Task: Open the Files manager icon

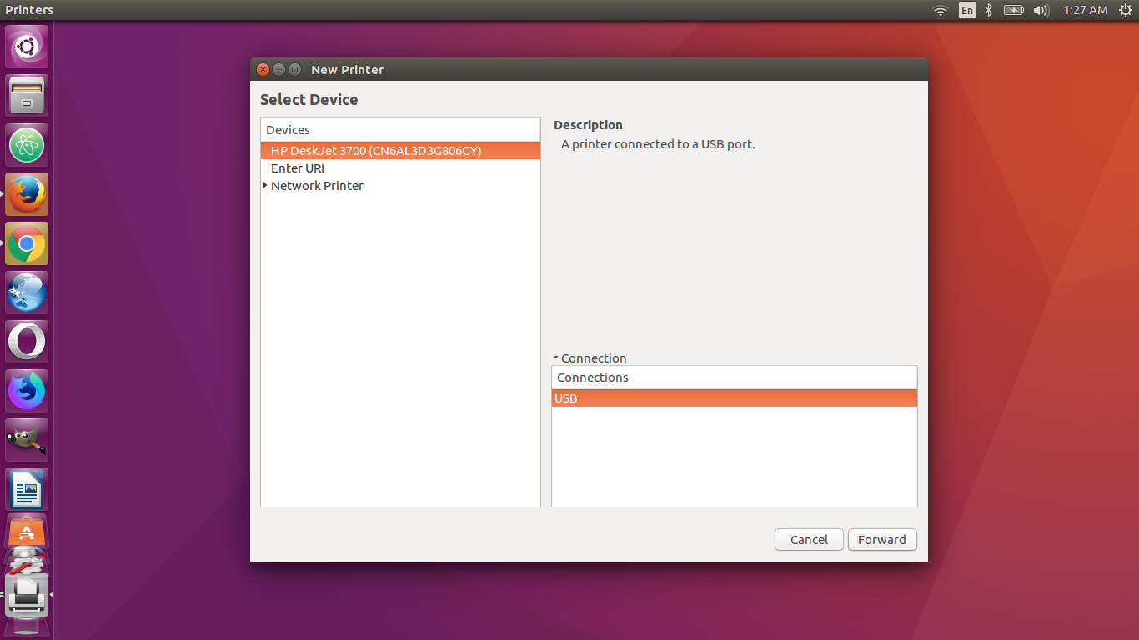Action: pyautogui.click(x=27, y=96)
